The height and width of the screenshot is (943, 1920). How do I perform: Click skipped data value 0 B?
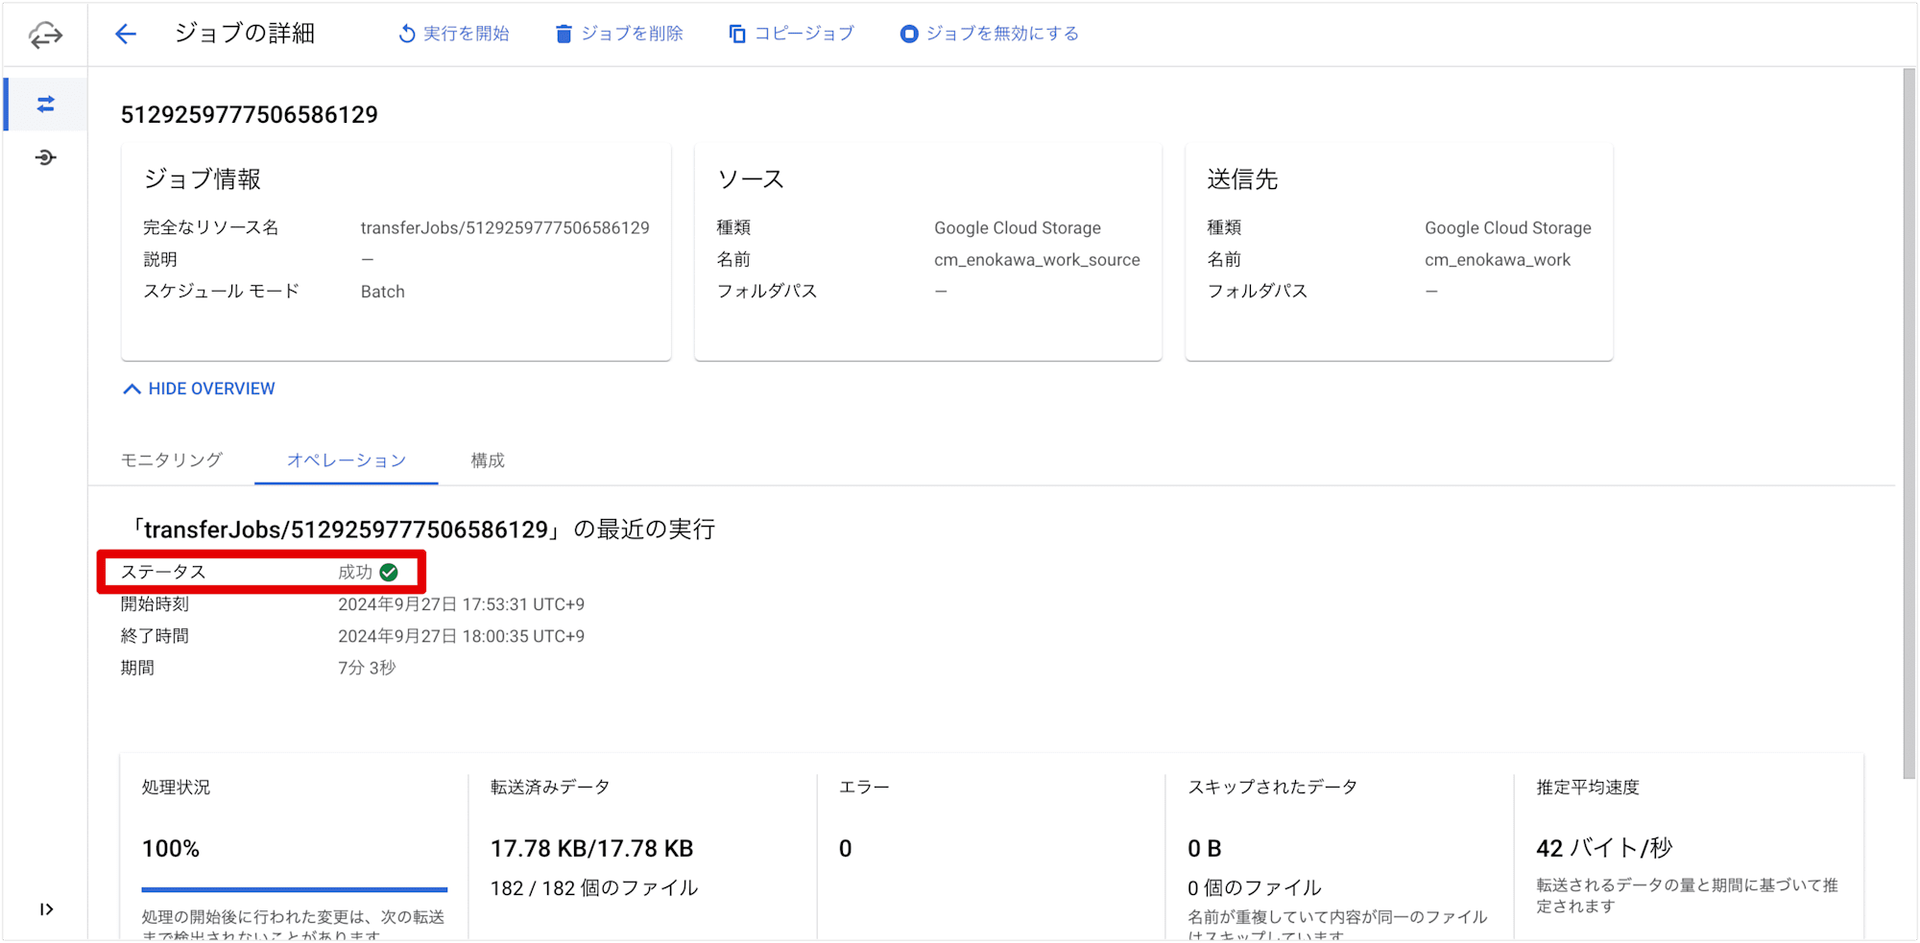click(x=1205, y=849)
